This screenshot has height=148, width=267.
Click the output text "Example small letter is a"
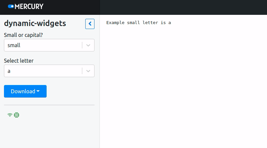[138, 23]
